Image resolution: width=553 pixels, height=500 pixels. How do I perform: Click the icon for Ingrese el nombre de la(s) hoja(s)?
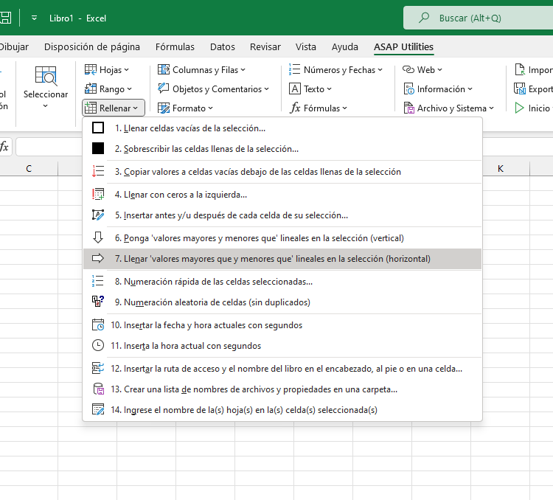point(97,409)
